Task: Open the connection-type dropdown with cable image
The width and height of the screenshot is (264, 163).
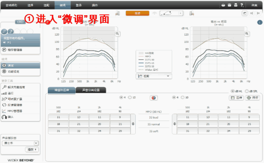Action: 171,13
